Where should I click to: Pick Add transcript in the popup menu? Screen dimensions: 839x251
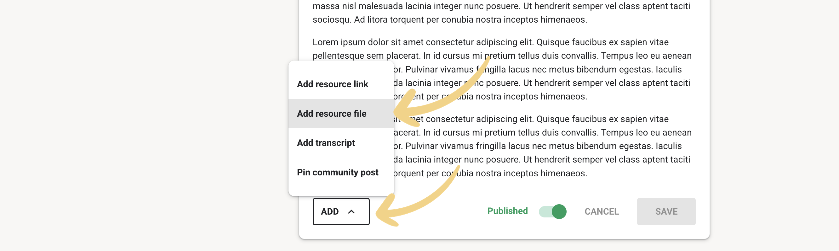click(341, 143)
